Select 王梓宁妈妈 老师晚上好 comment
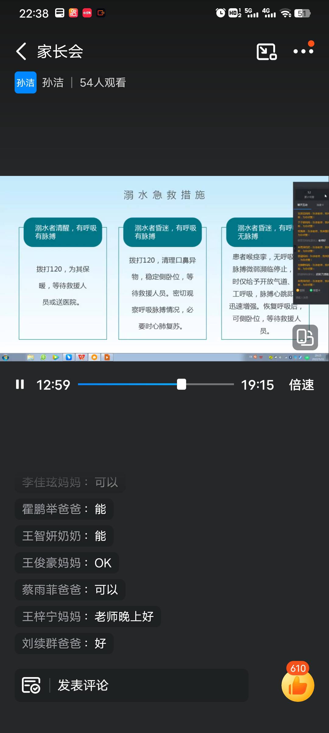The height and width of the screenshot is (733, 329). point(88,617)
